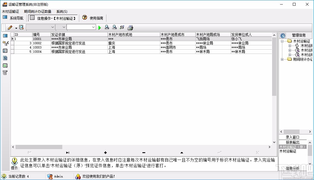
Task: Click the 使用指南 button
Action: [x=93, y=18]
